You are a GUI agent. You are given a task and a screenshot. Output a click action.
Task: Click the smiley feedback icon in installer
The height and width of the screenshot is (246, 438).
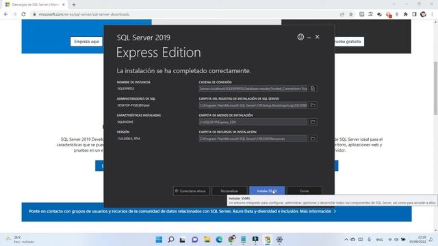pos(300,37)
